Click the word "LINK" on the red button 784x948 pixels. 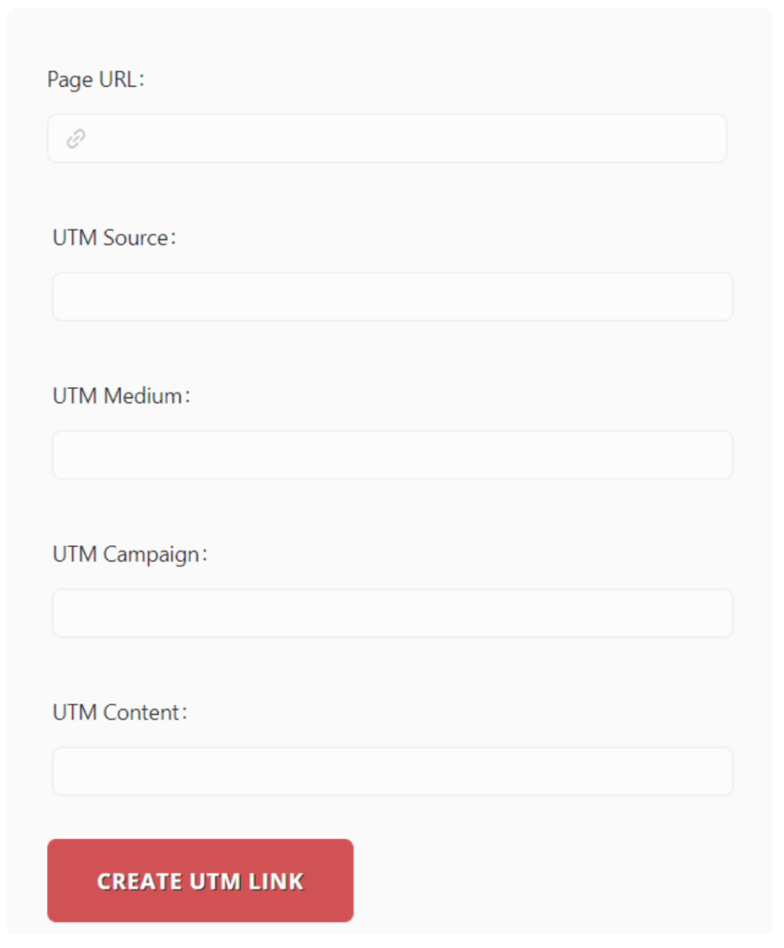[x=276, y=881]
